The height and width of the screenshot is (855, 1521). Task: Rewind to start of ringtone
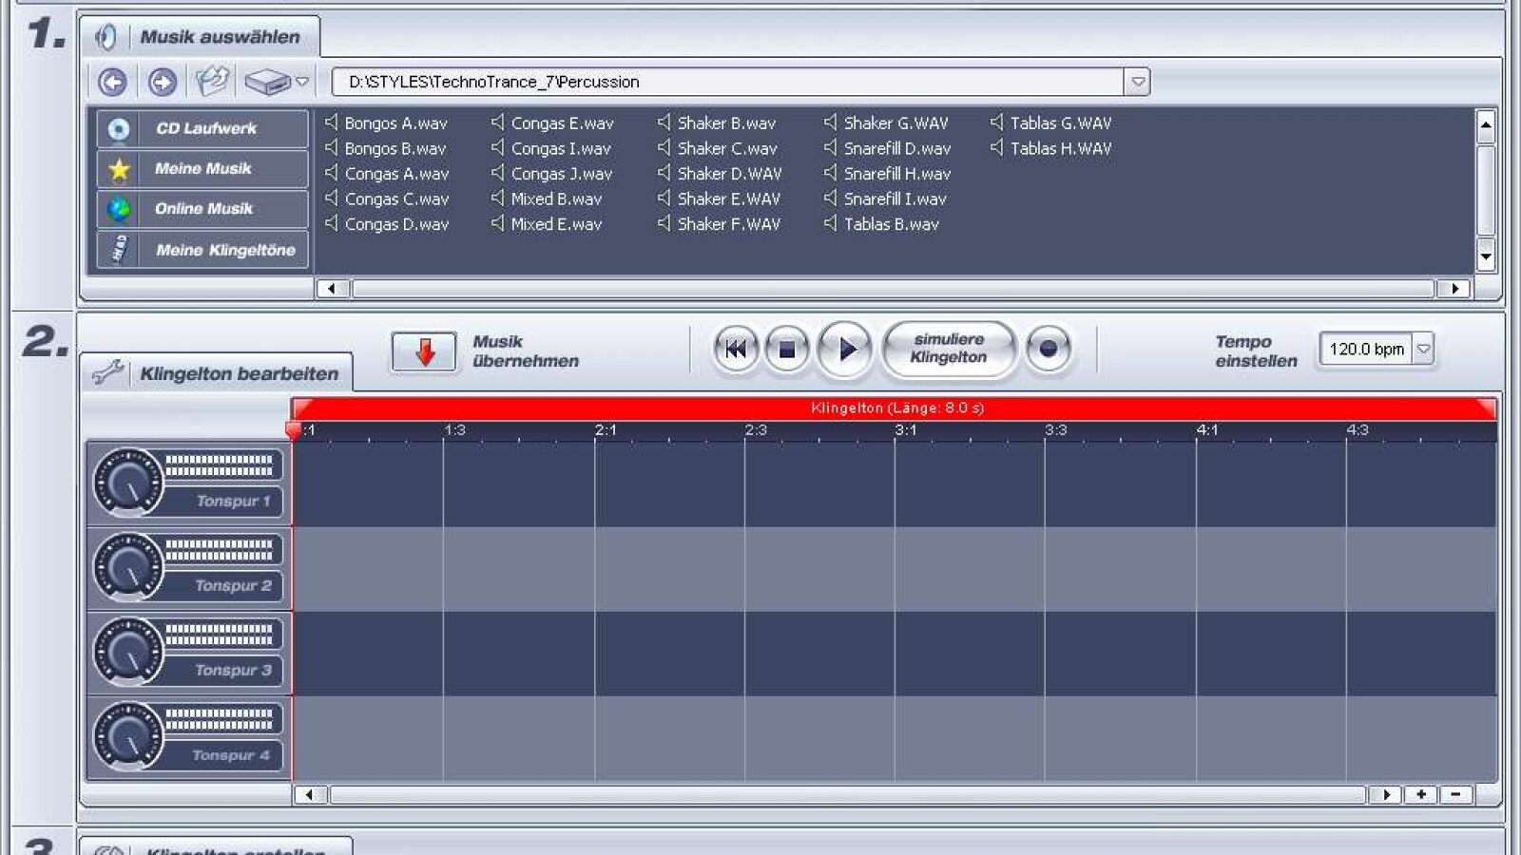[736, 350]
